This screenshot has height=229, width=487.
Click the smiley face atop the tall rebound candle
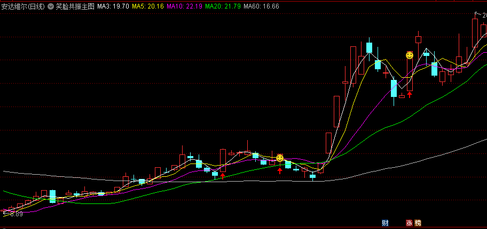point(410,55)
